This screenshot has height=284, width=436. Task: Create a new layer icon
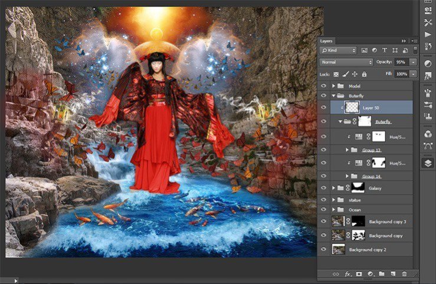click(393, 274)
